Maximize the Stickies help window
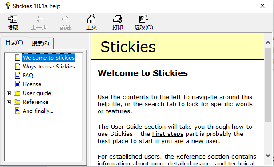This screenshot has width=274, height=167. point(242,6)
